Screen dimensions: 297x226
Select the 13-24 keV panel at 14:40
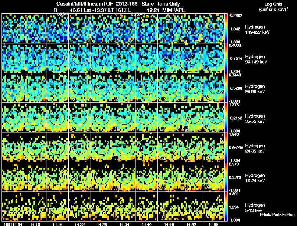click(x=147, y=177)
